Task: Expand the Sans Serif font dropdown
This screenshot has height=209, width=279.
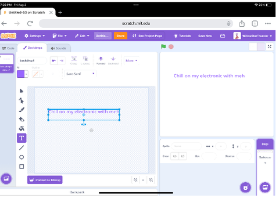Action: click(x=80, y=74)
